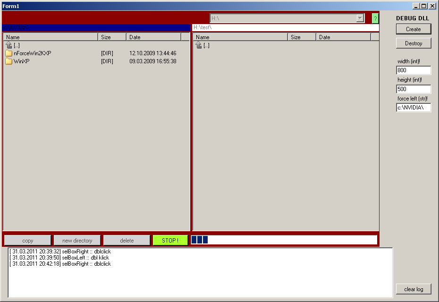Click the up-arrow parent folder icon in left pane
This screenshot has width=439, height=302.
pos(8,45)
